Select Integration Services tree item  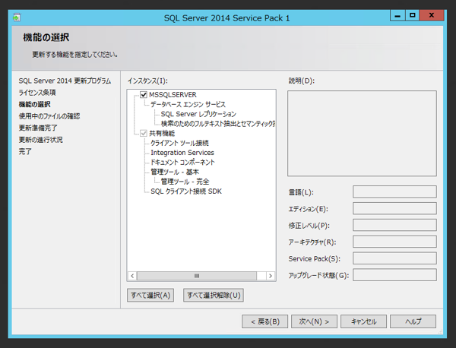click(182, 152)
